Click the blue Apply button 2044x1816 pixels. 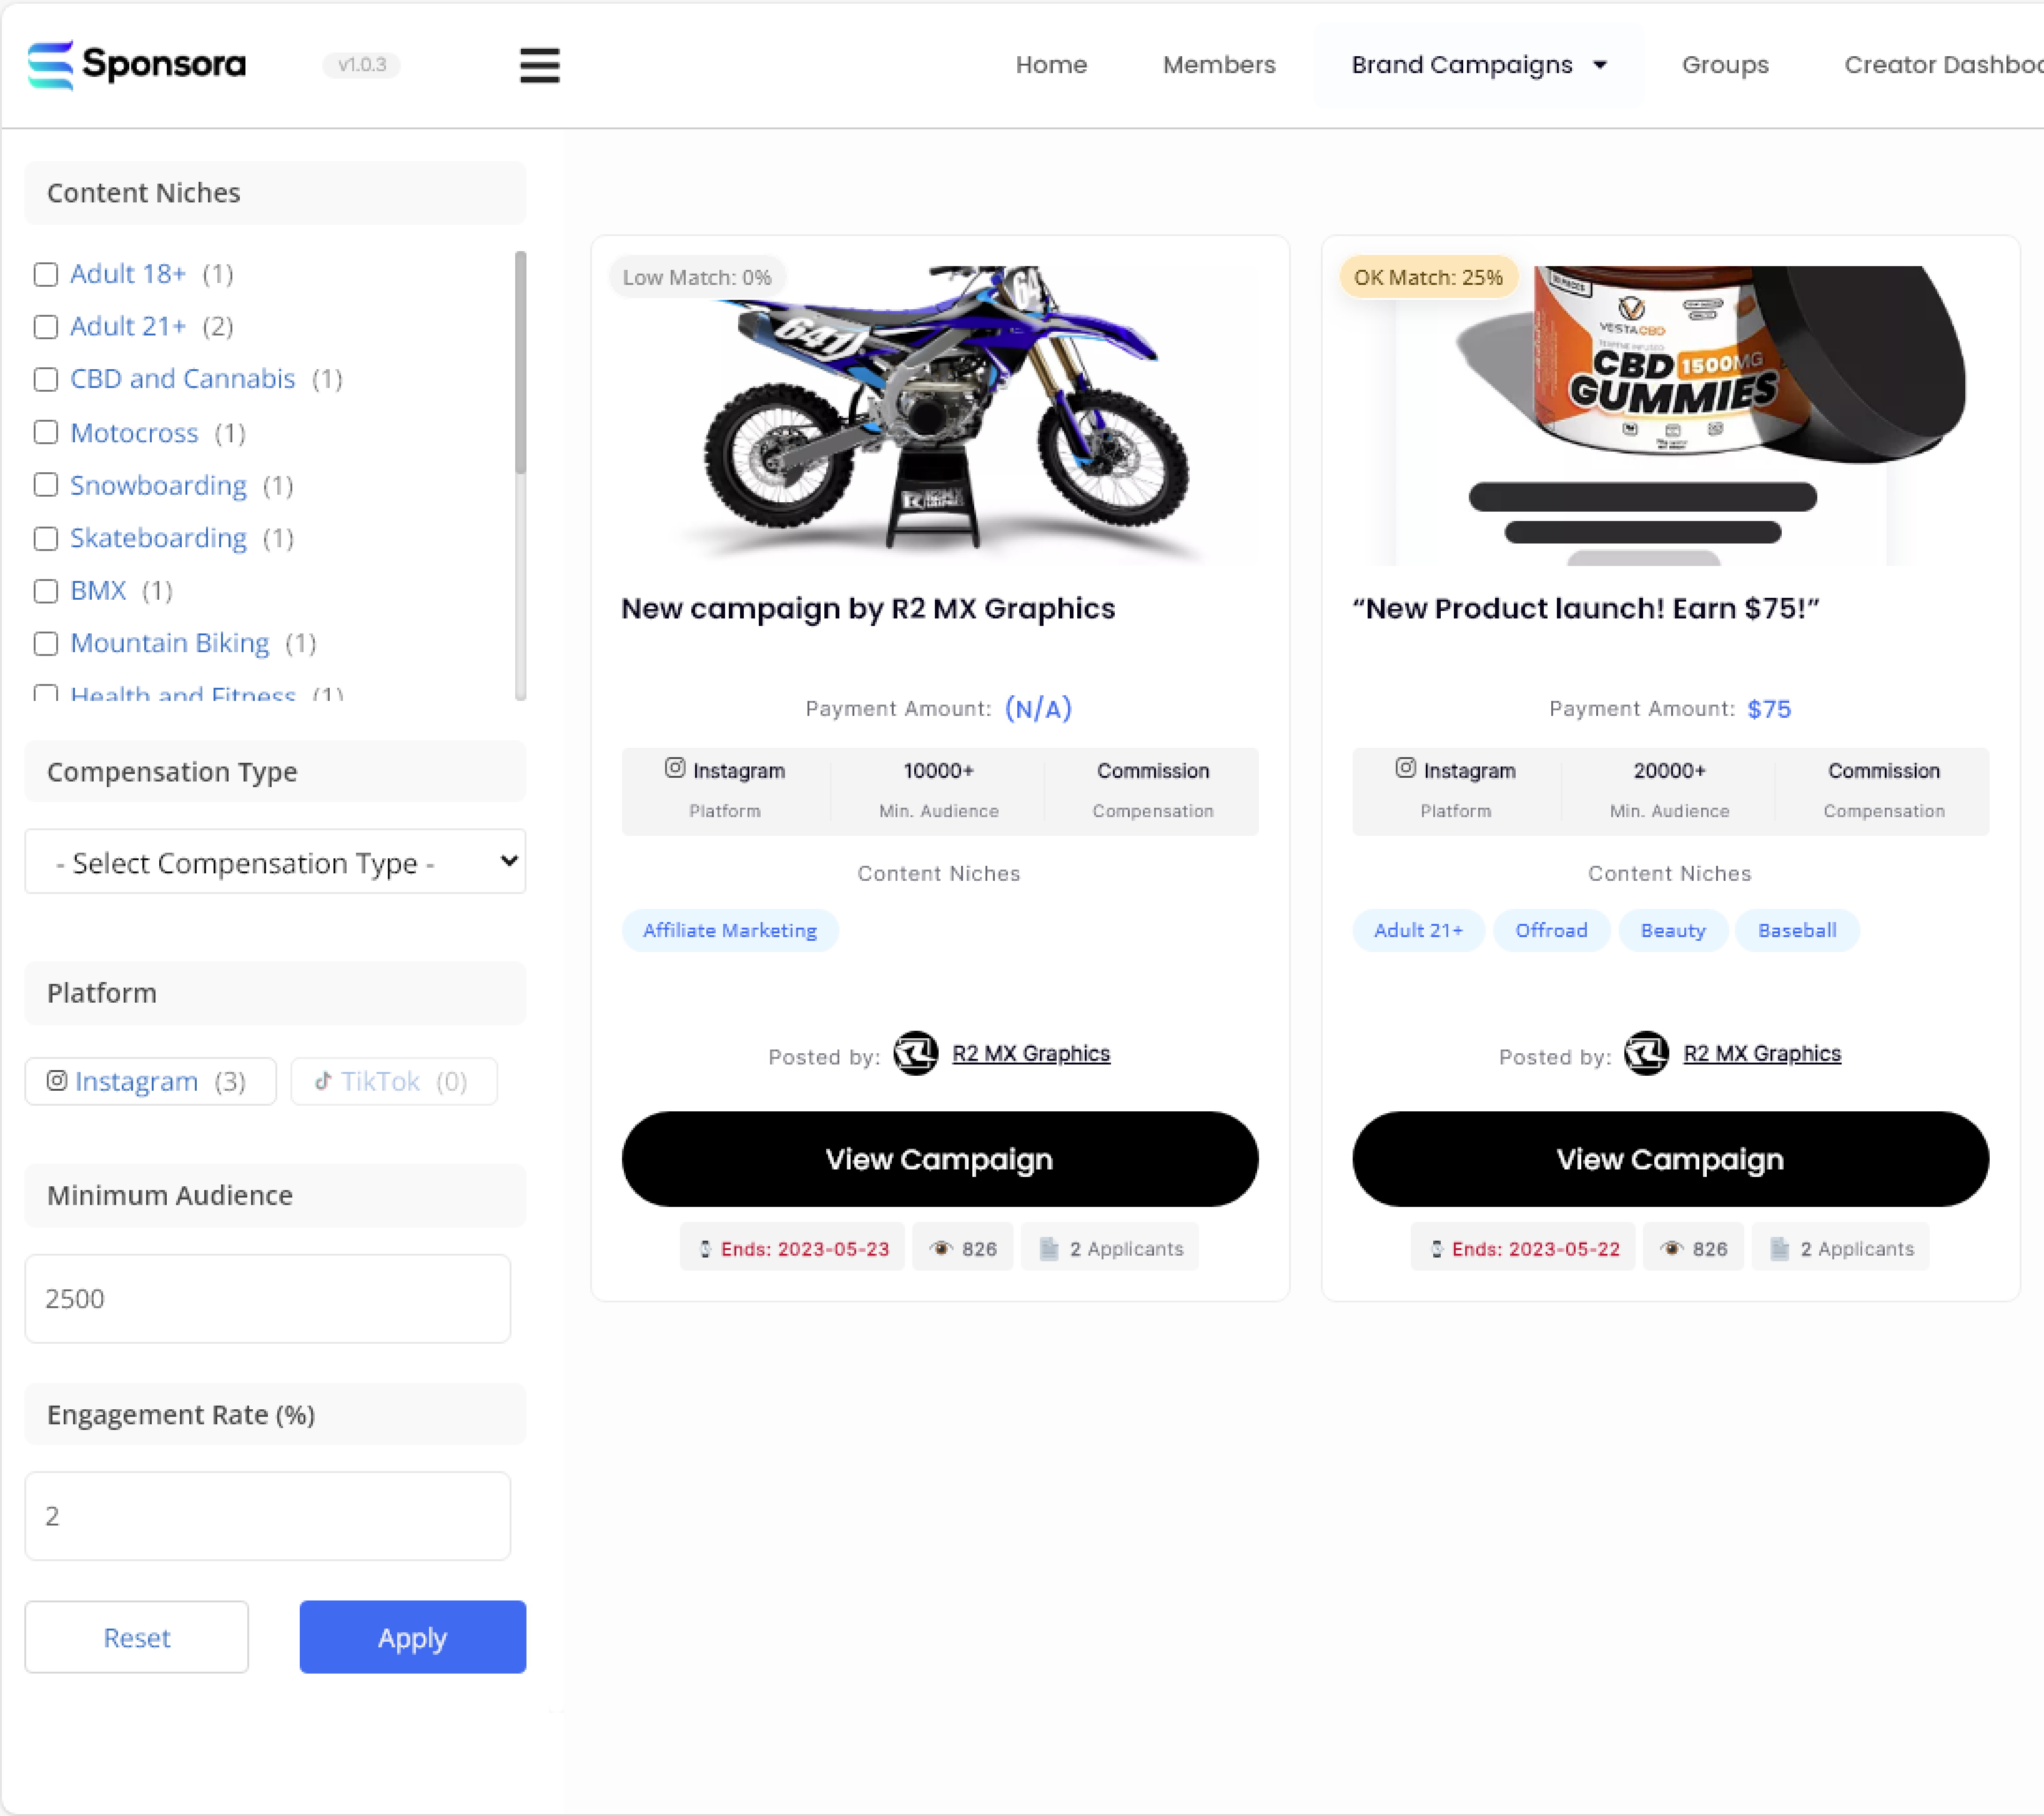(412, 1637)
